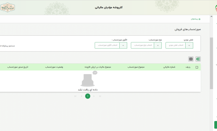Go to the last page arrow
Screen dimensions: 217x131
100,96
